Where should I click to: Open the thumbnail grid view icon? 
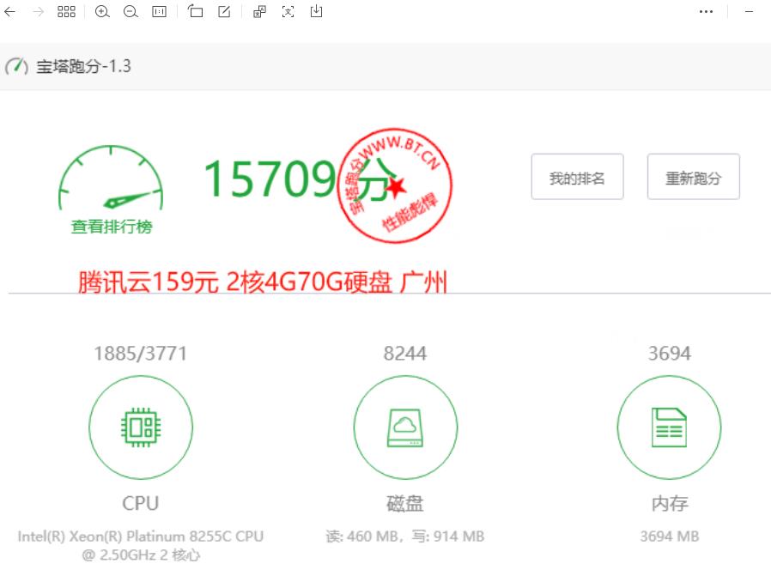(x=66, y=11)
